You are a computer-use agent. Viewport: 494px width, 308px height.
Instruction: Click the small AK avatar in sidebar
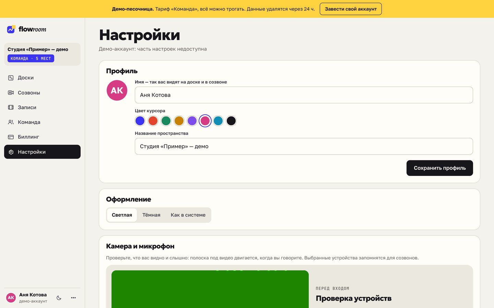coord(11,298)
